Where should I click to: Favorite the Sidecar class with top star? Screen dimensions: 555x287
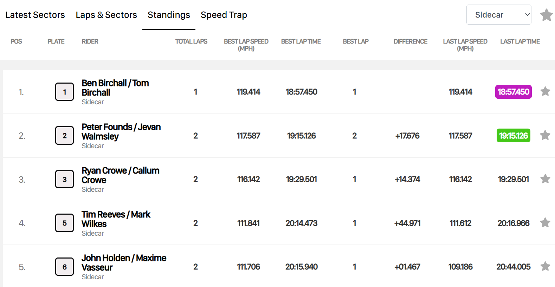coord(546,15)
